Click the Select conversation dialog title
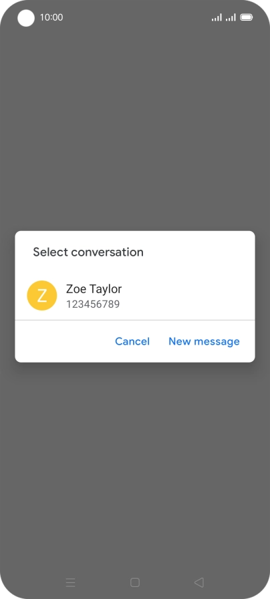This screenshot has width=270, height=599. click(88, 252)
